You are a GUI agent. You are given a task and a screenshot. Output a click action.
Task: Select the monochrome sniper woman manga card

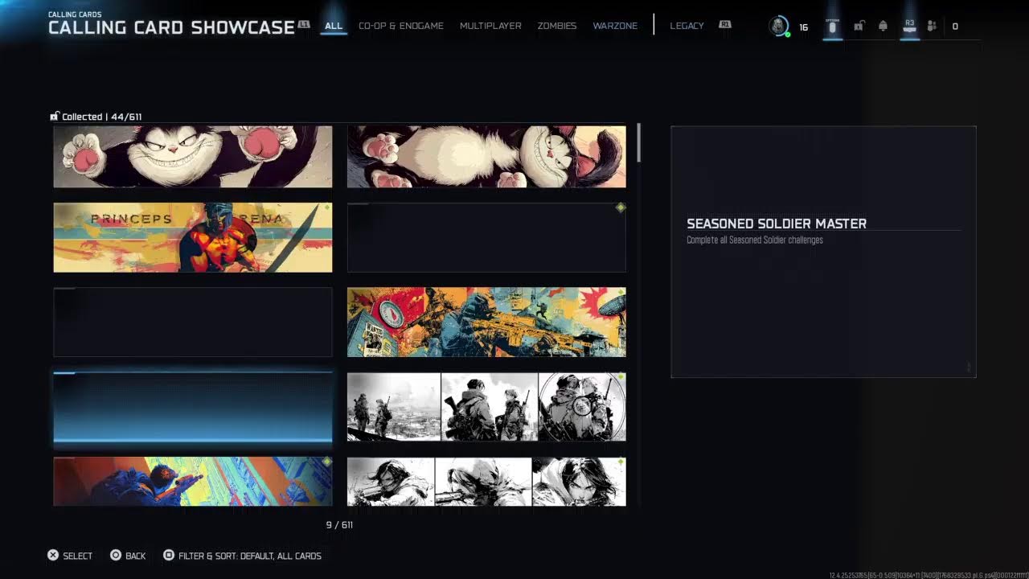click(x=486, y=481)
